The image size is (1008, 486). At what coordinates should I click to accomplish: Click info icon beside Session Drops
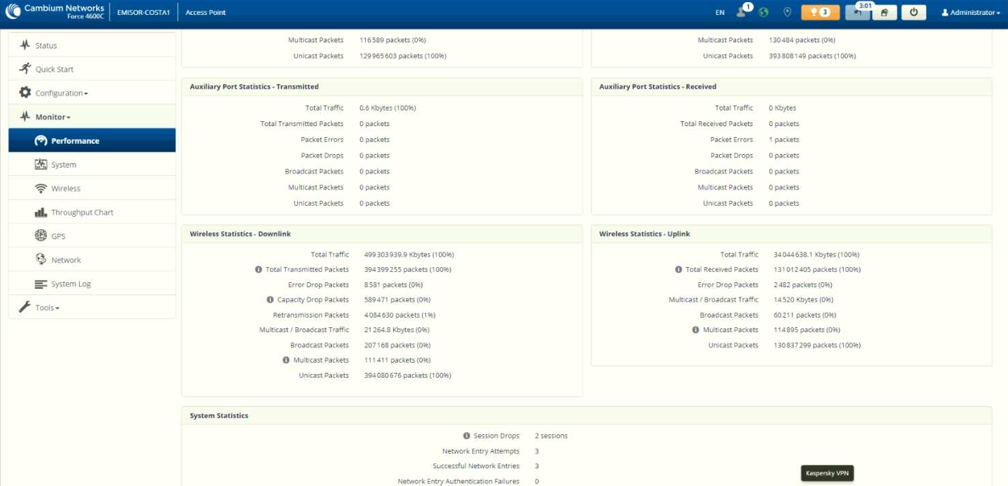[467, 436]
